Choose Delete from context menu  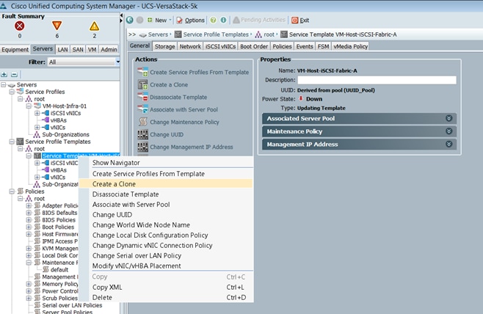[x=166, y=297]
